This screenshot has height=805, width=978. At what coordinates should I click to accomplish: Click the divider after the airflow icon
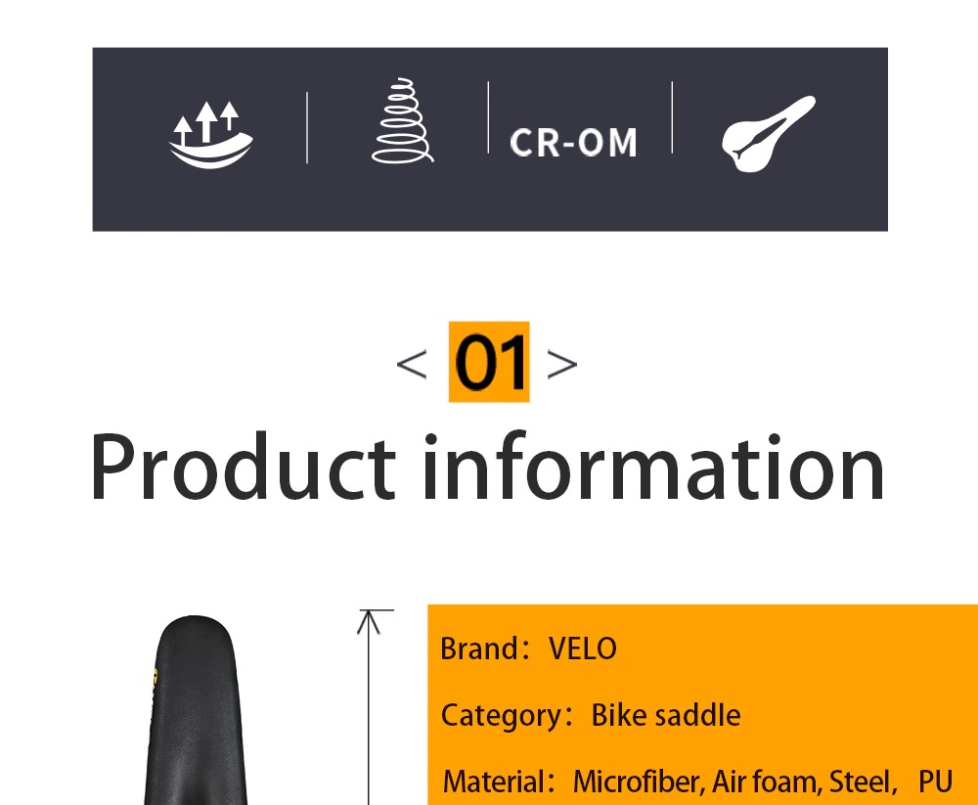[307, 127]
